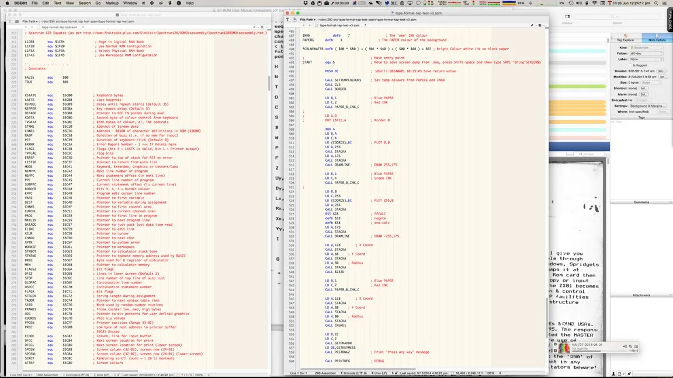Open the Apple menu
Viewport: 673px width, 378px height.
(7, 3)
